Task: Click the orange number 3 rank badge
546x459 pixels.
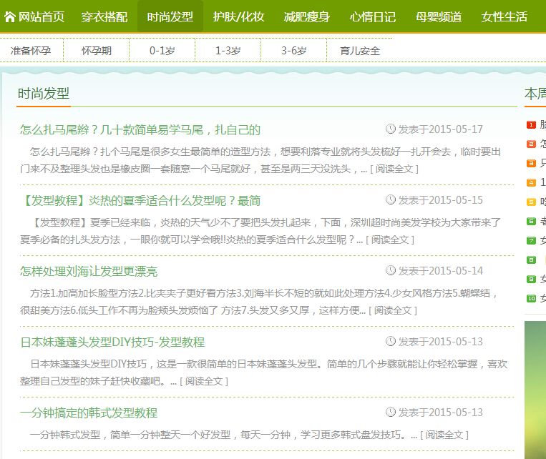Action: point(531,163)
